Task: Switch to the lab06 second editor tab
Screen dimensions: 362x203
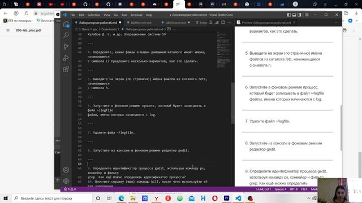Action: click(141, 23)
